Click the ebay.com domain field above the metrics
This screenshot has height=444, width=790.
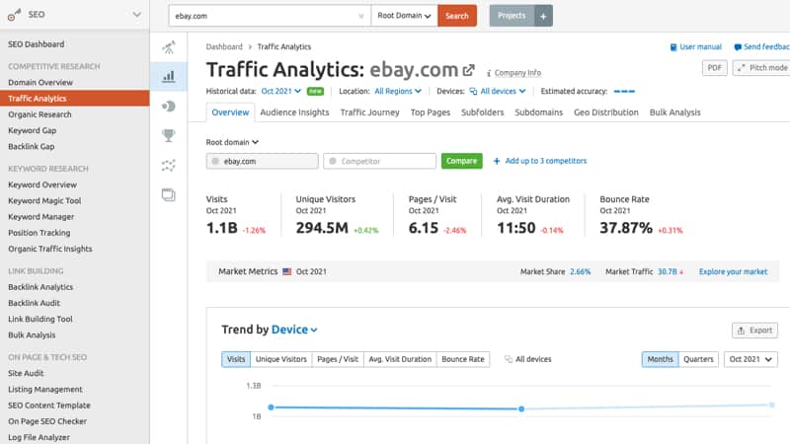tap(262, 161)
